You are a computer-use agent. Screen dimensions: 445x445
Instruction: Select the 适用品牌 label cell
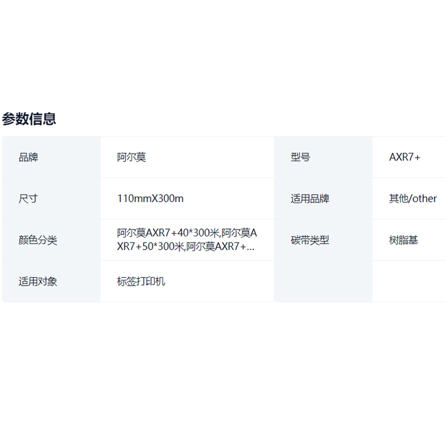323,199
